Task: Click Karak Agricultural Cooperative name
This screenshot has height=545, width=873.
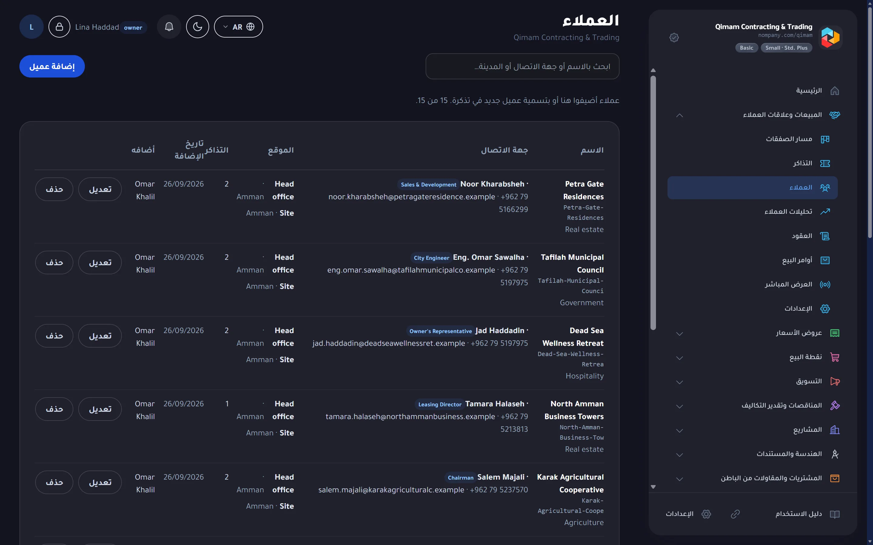Action: point(570,483)
